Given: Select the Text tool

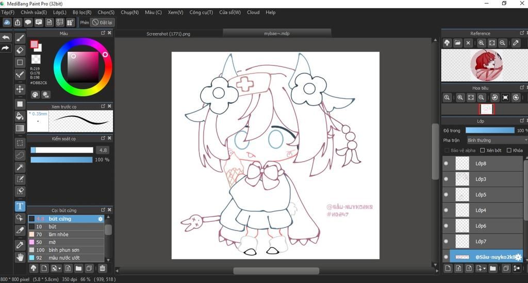Looking at the screenshot, I should [x=20, y=206].
